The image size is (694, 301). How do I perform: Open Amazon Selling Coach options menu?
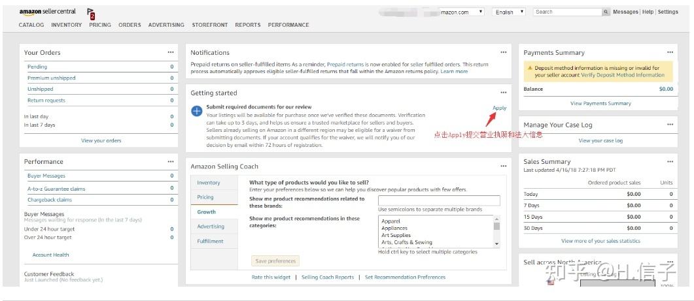[x=504, y=166]
